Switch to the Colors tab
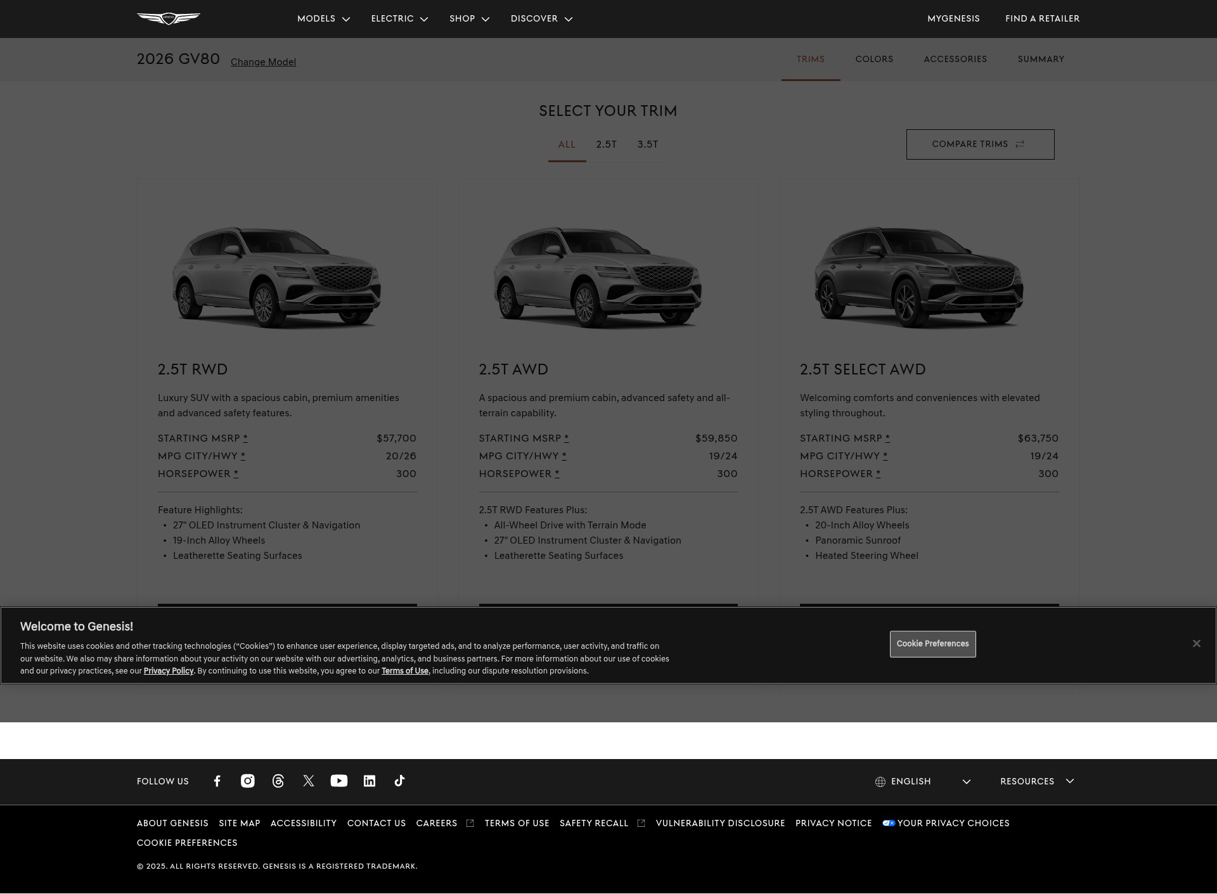 point(874,60)
